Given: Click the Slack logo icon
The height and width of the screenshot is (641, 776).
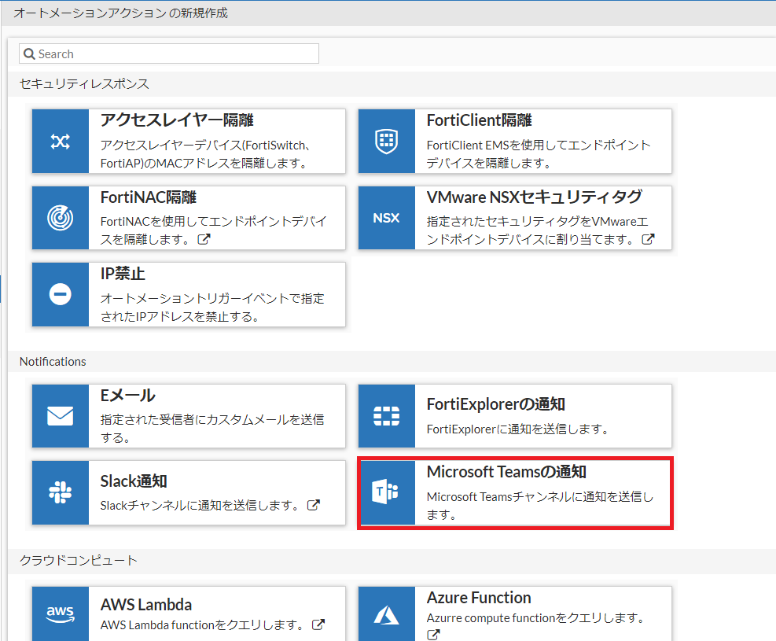Looking at the screenshot, I should click(x=61, y=492).
